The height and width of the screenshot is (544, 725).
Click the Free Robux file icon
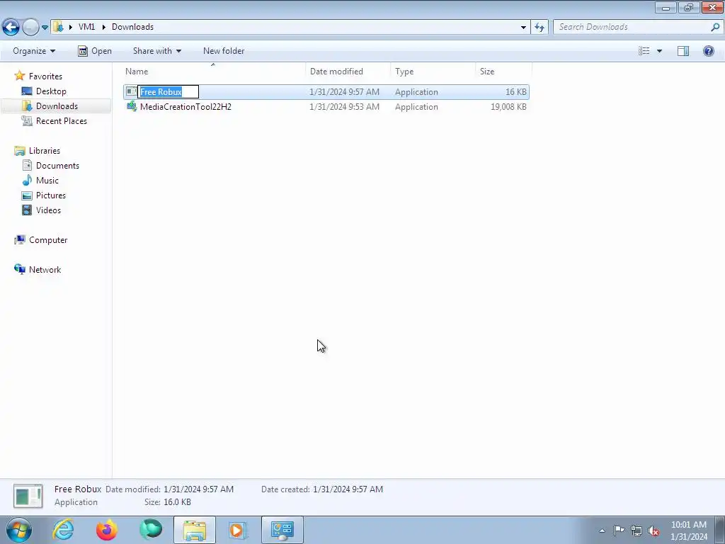[131, 91]
